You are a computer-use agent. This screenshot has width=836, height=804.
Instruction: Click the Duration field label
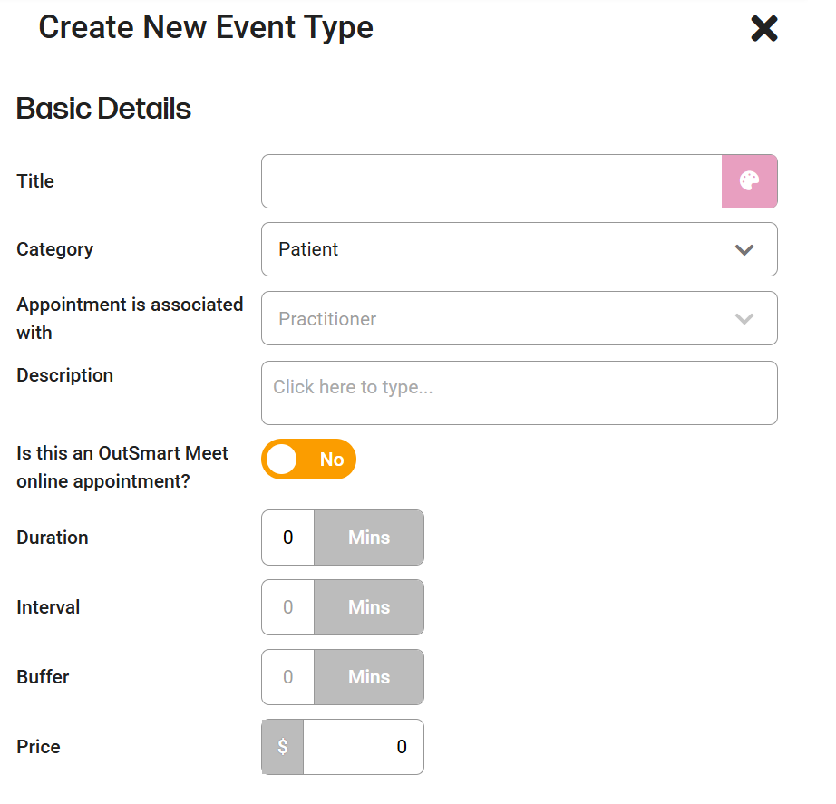[x=53, y=538]
